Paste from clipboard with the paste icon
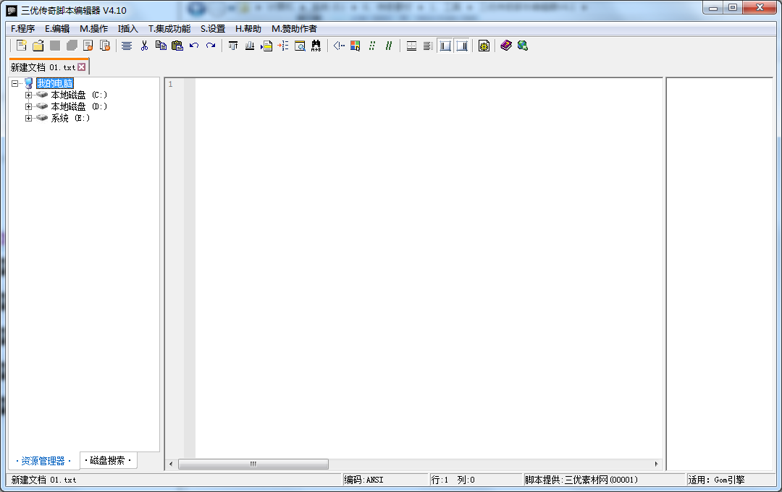The image size is (782, 492). 177,46
